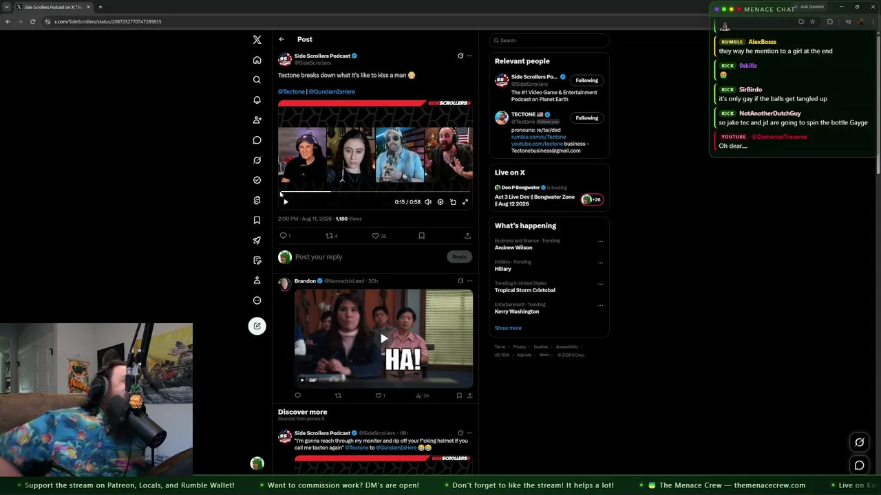Open more options on Side Scrollers post
Image resolution: width=881 pixels, height=495 pixels.
pyautogui.click(x=470, y=56)
